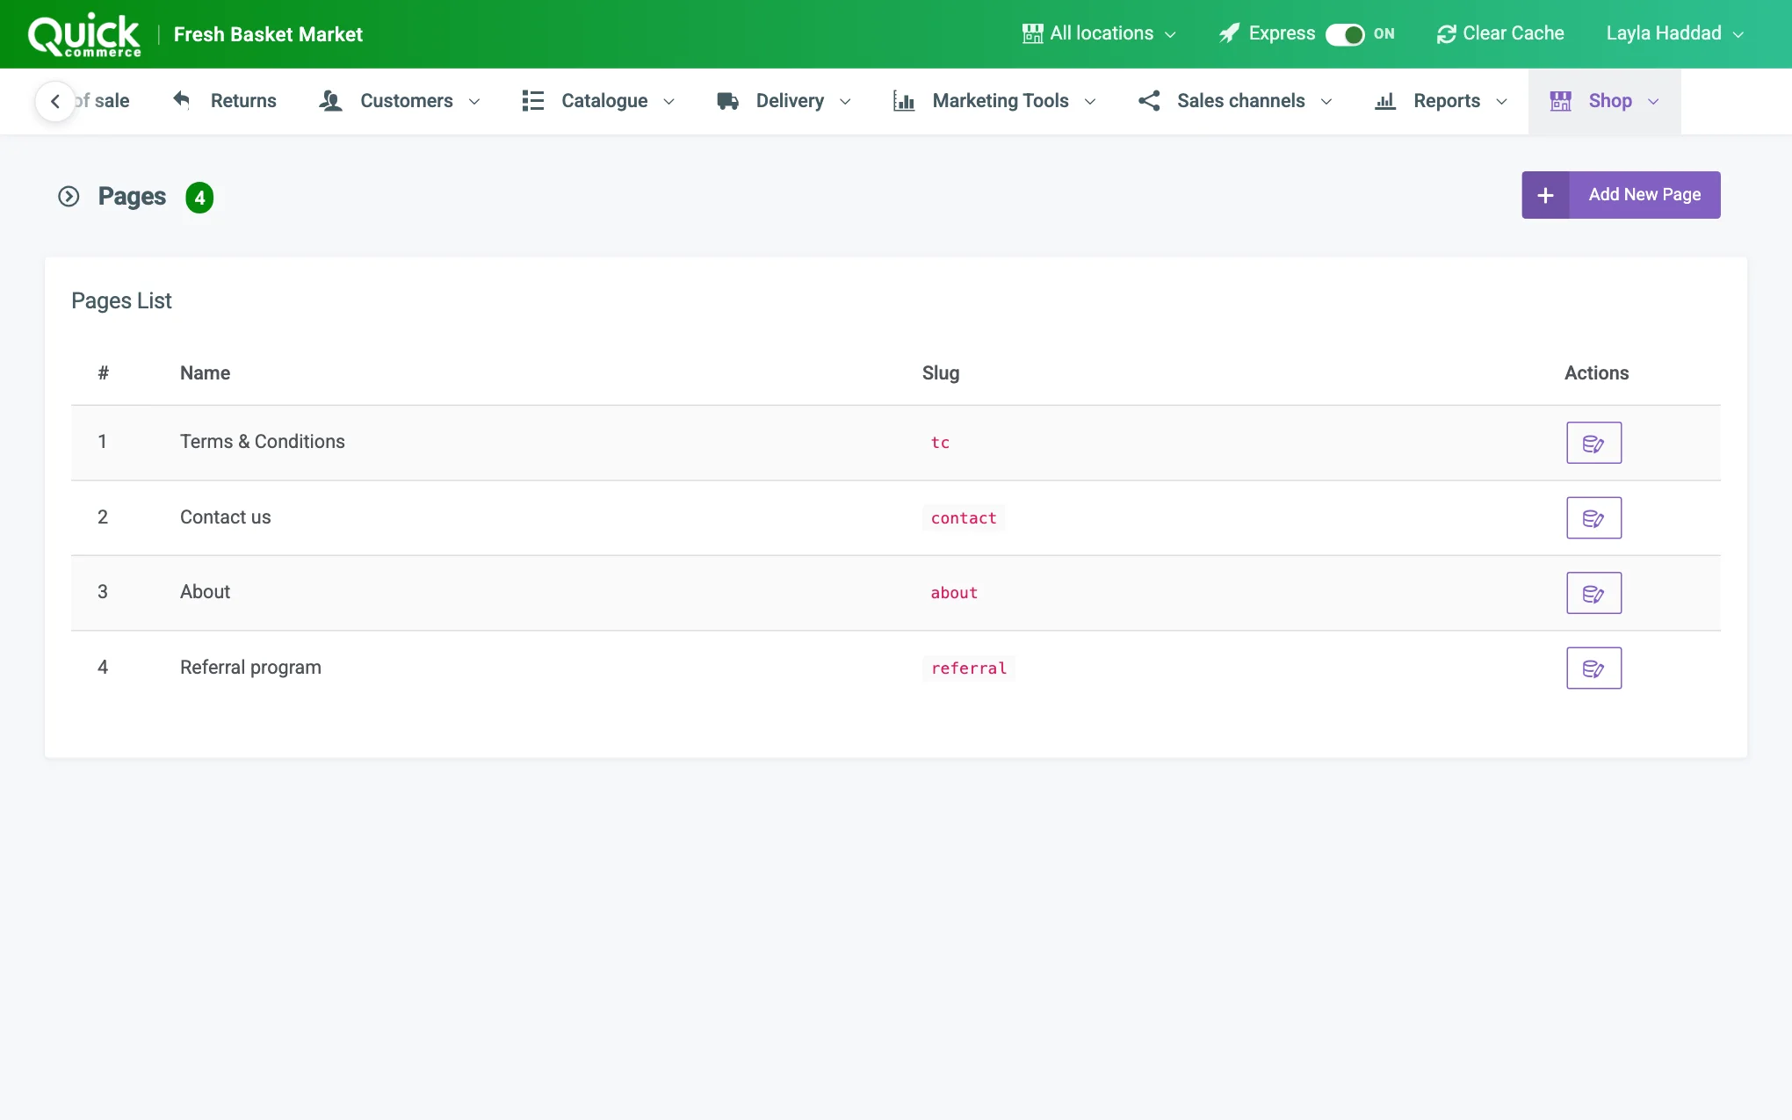Click the 'about' slug
The height and width of the screenshot is (1120, 1792).
click(x=954, y=593)
